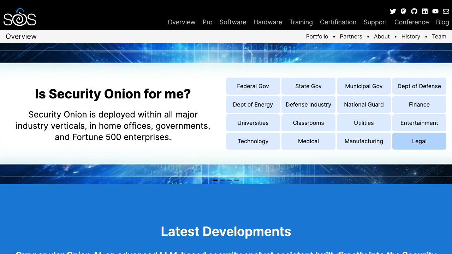Open the Conference menu item
452x254 pixels.
tap(412, 22)
